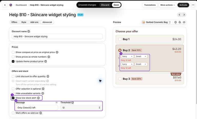Go to Dashboard breadcrumb
197x119 pixels.
[21, 5]
